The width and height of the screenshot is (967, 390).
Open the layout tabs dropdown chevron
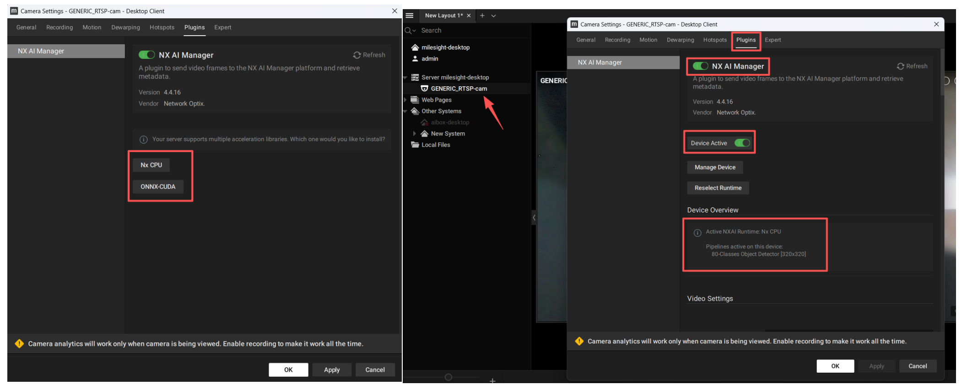[493, 16]
